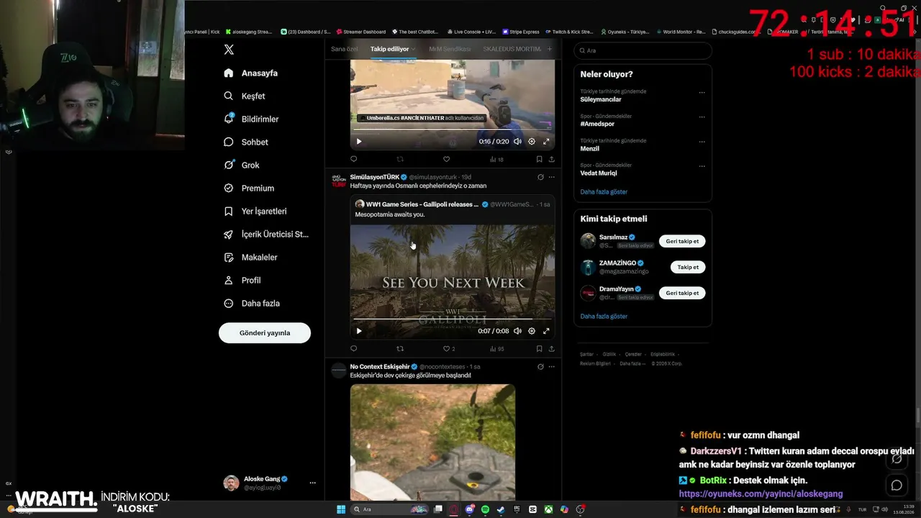Open the MrM Sendikası tab
Viewport: 921px width, 518px height.
click(x=450, y=49)
